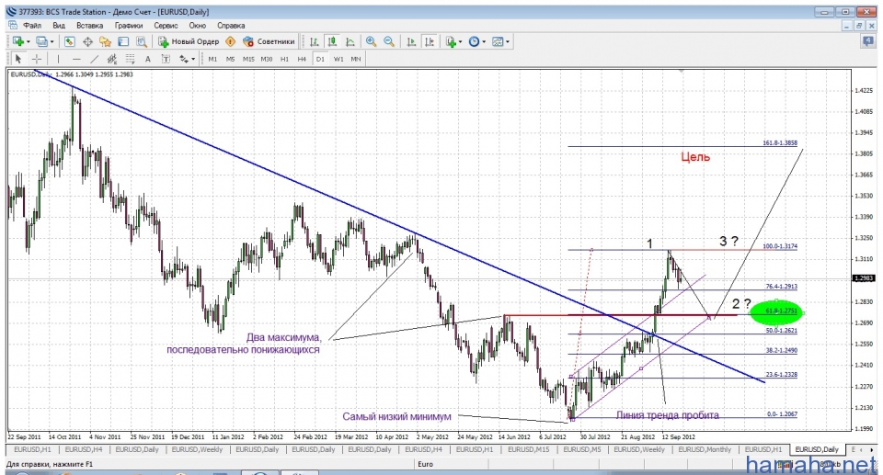Switch chart to M15 timeframe
883x475 pixels.
point(248,59)
